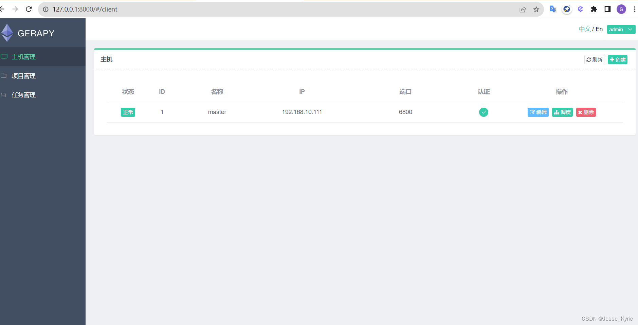Viewport: 638px width, 325px height.
Task: Click the GERAPY title text
Action: coord(36,33)
